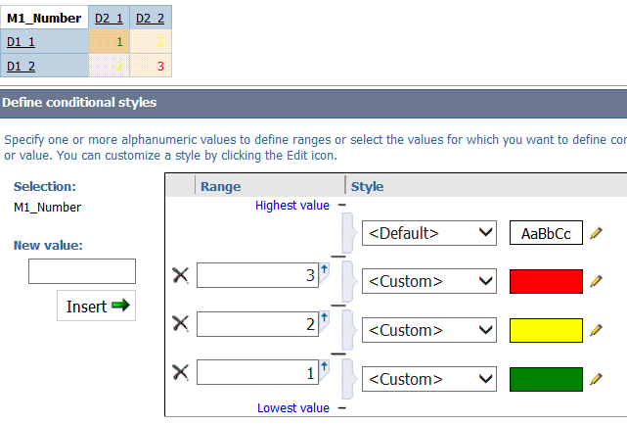This screenshot has height=425, width=627.
Task: Click the green style swatch
Action: tap(546, 379)
